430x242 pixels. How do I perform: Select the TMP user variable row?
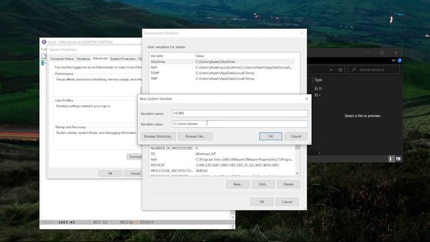[222, 79]
